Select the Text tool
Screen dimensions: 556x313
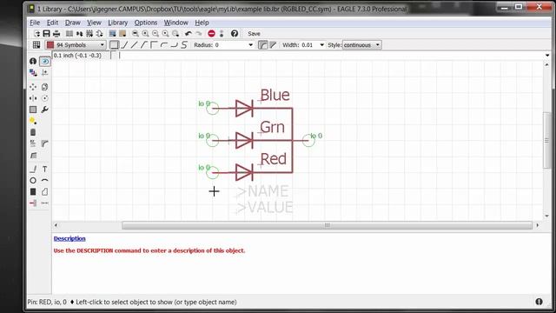pyautogui.click(x=44, y=169)
